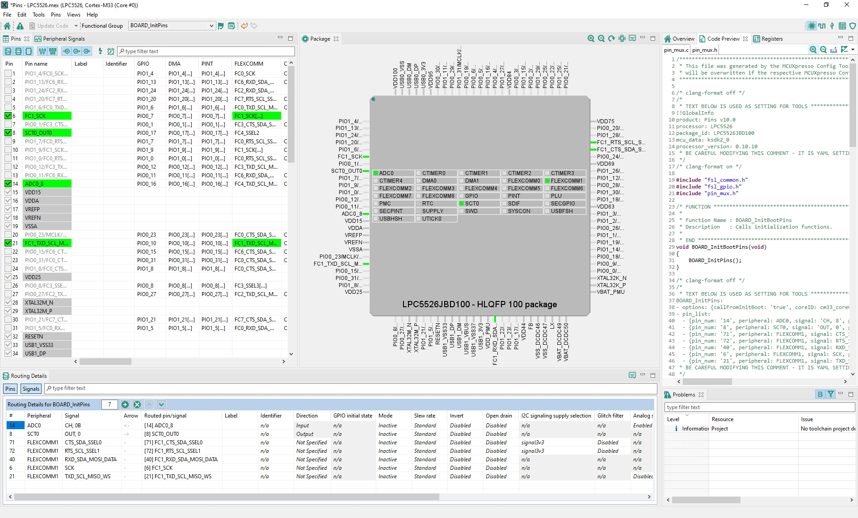Open the Peripherals USB-style tool icon
This screenshot has width=858, height=518.
(832, 26)
